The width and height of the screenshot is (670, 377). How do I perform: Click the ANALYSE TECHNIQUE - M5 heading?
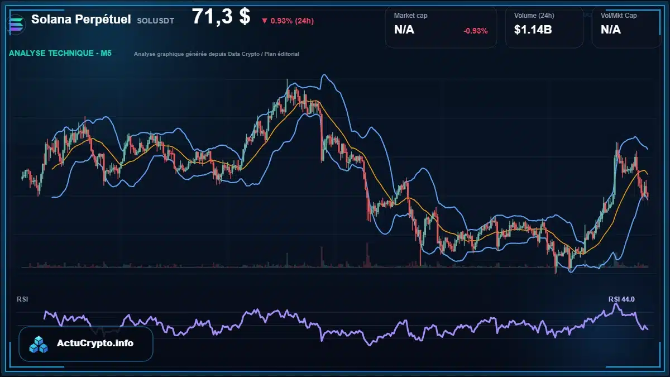[60, 53]
